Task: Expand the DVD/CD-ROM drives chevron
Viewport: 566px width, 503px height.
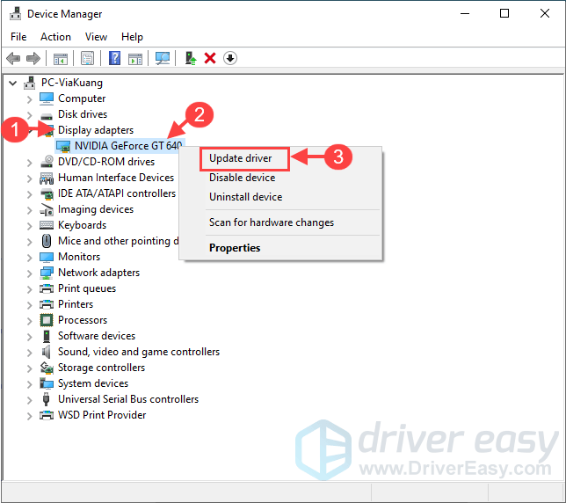Action: point(30,163)
